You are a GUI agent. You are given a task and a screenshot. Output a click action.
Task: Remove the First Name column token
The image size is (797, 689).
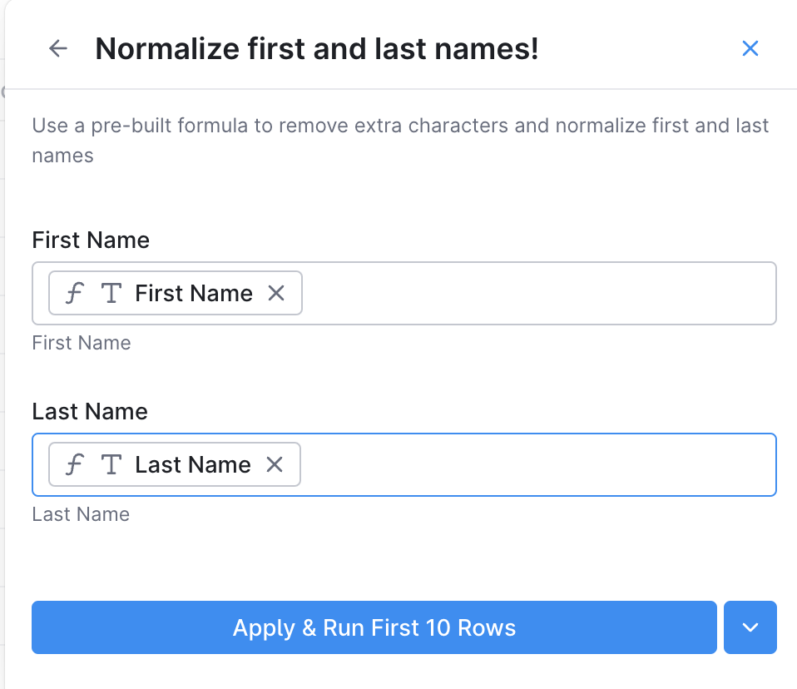pyautogui.click(x=276, y=293)
